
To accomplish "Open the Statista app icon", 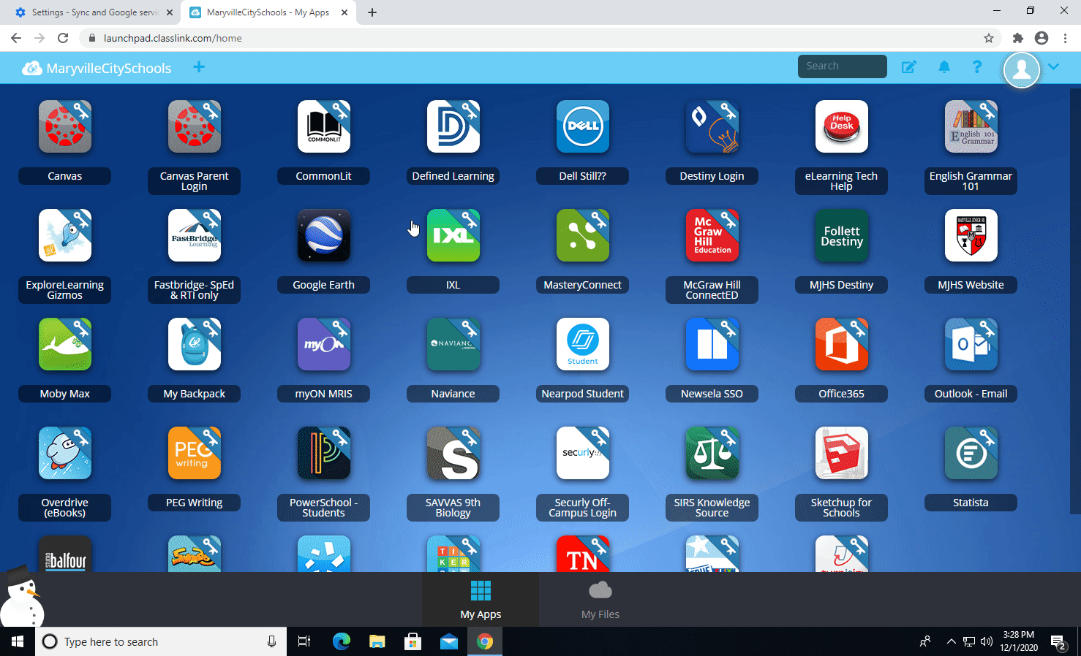I will [971, 453].
